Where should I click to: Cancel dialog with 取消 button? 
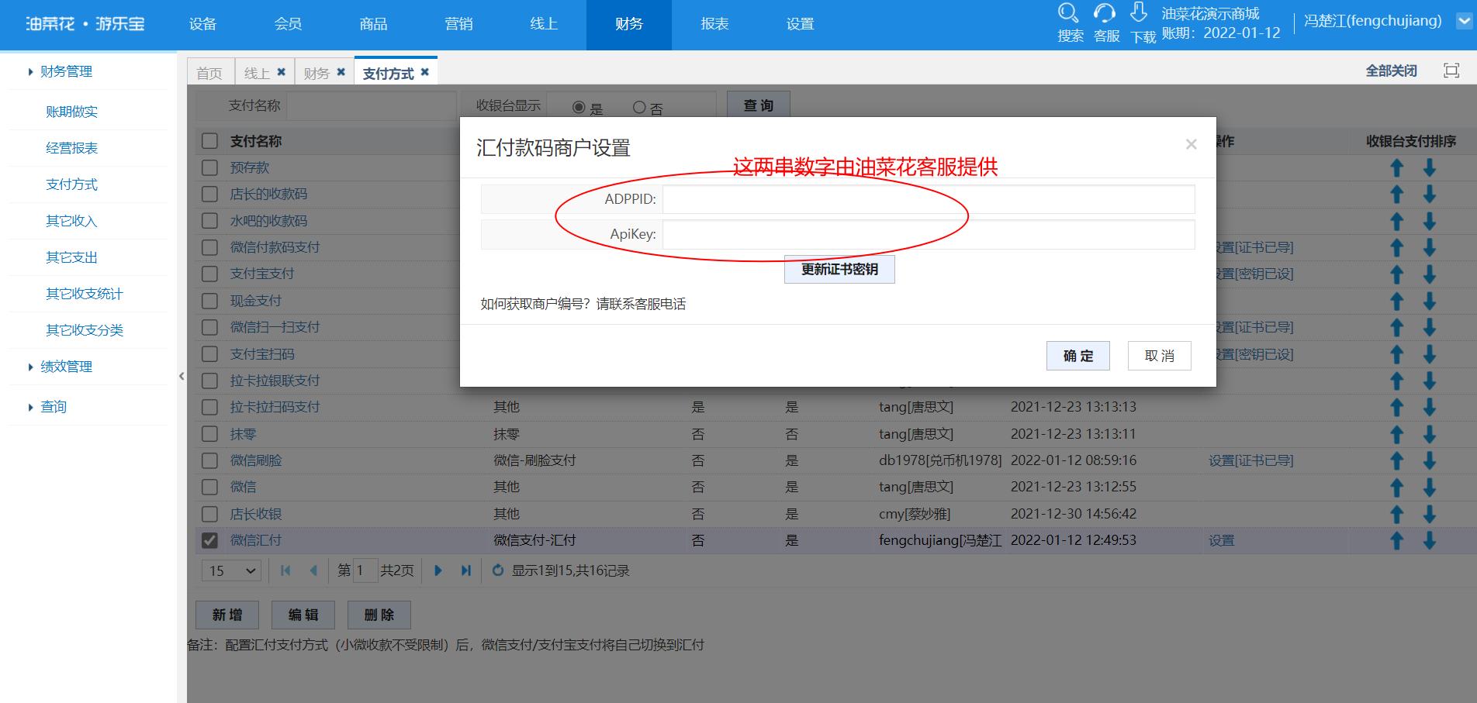click(x=1160, y=356)
